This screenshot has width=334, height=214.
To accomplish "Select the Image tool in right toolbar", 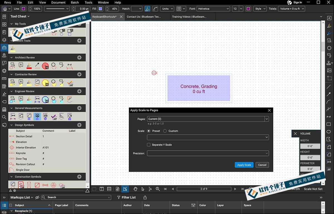I will (x=329, y=71).
